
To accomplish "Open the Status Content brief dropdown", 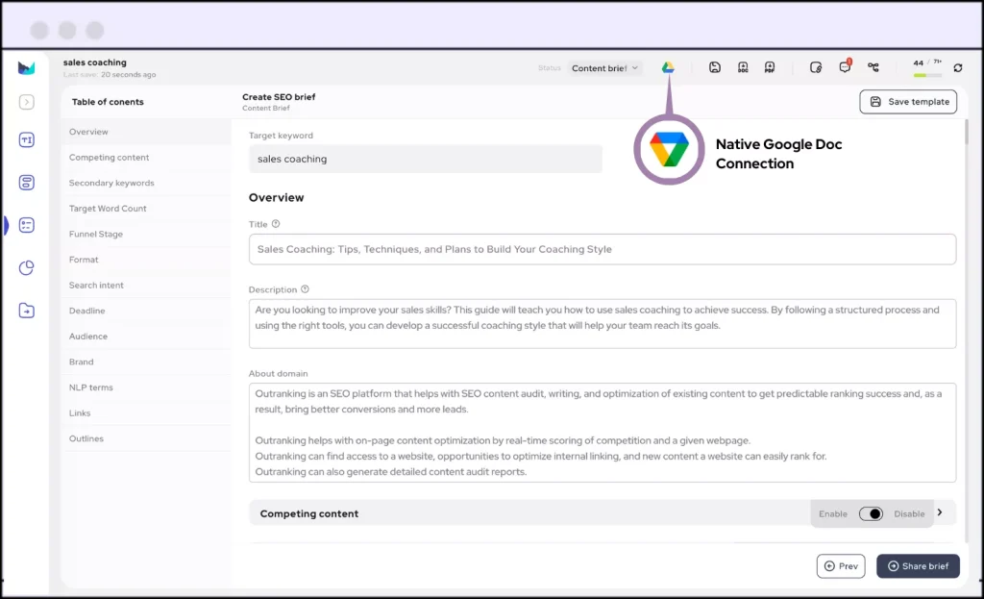I will 605,68.
